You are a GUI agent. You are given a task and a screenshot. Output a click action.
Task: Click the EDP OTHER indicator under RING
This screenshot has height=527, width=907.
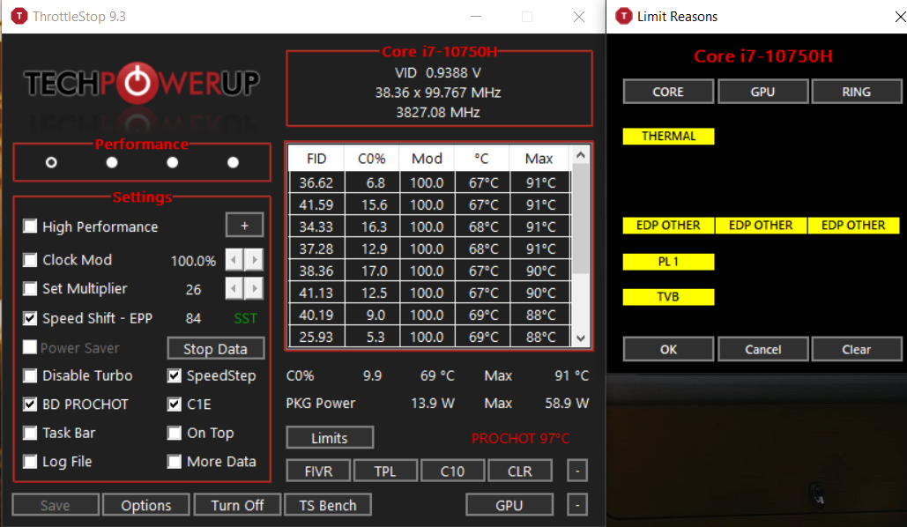854,225
